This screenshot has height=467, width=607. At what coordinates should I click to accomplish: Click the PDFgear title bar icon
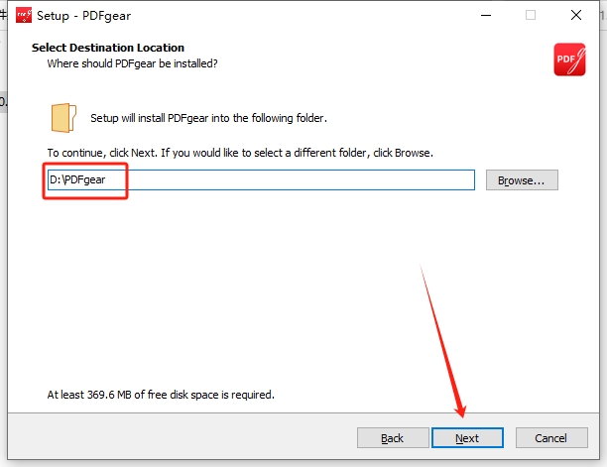[x=24, y=16]
